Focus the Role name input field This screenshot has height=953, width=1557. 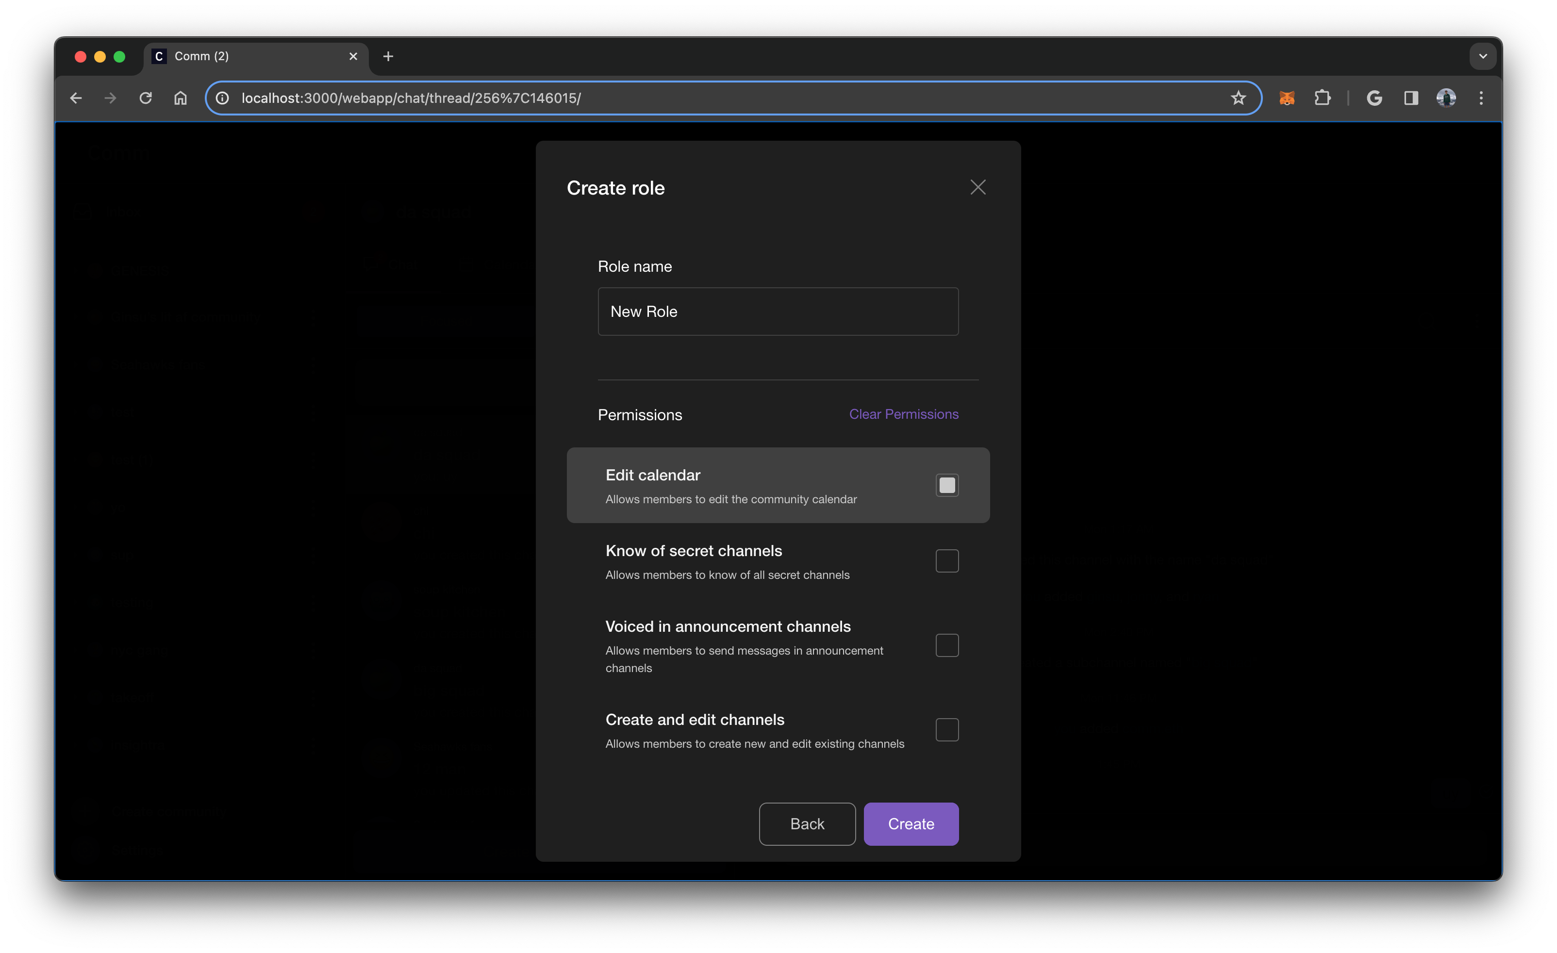pyautogui.click(x=778, y=312)
